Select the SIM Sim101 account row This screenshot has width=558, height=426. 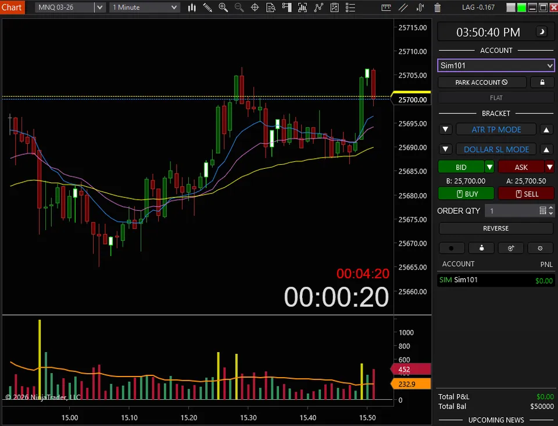[496, 281]
